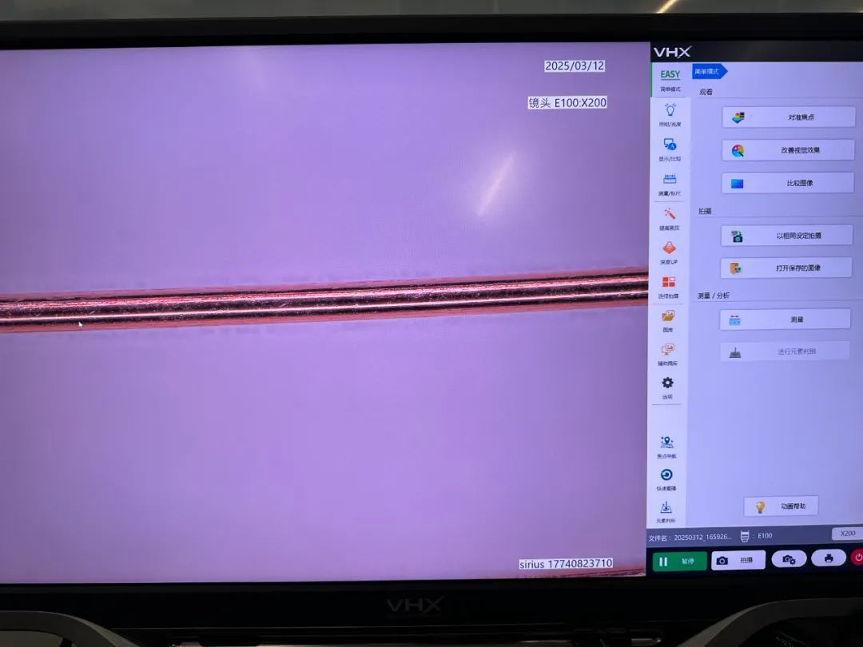Click the sirius 17740823710 overlay text

point(566,564)
